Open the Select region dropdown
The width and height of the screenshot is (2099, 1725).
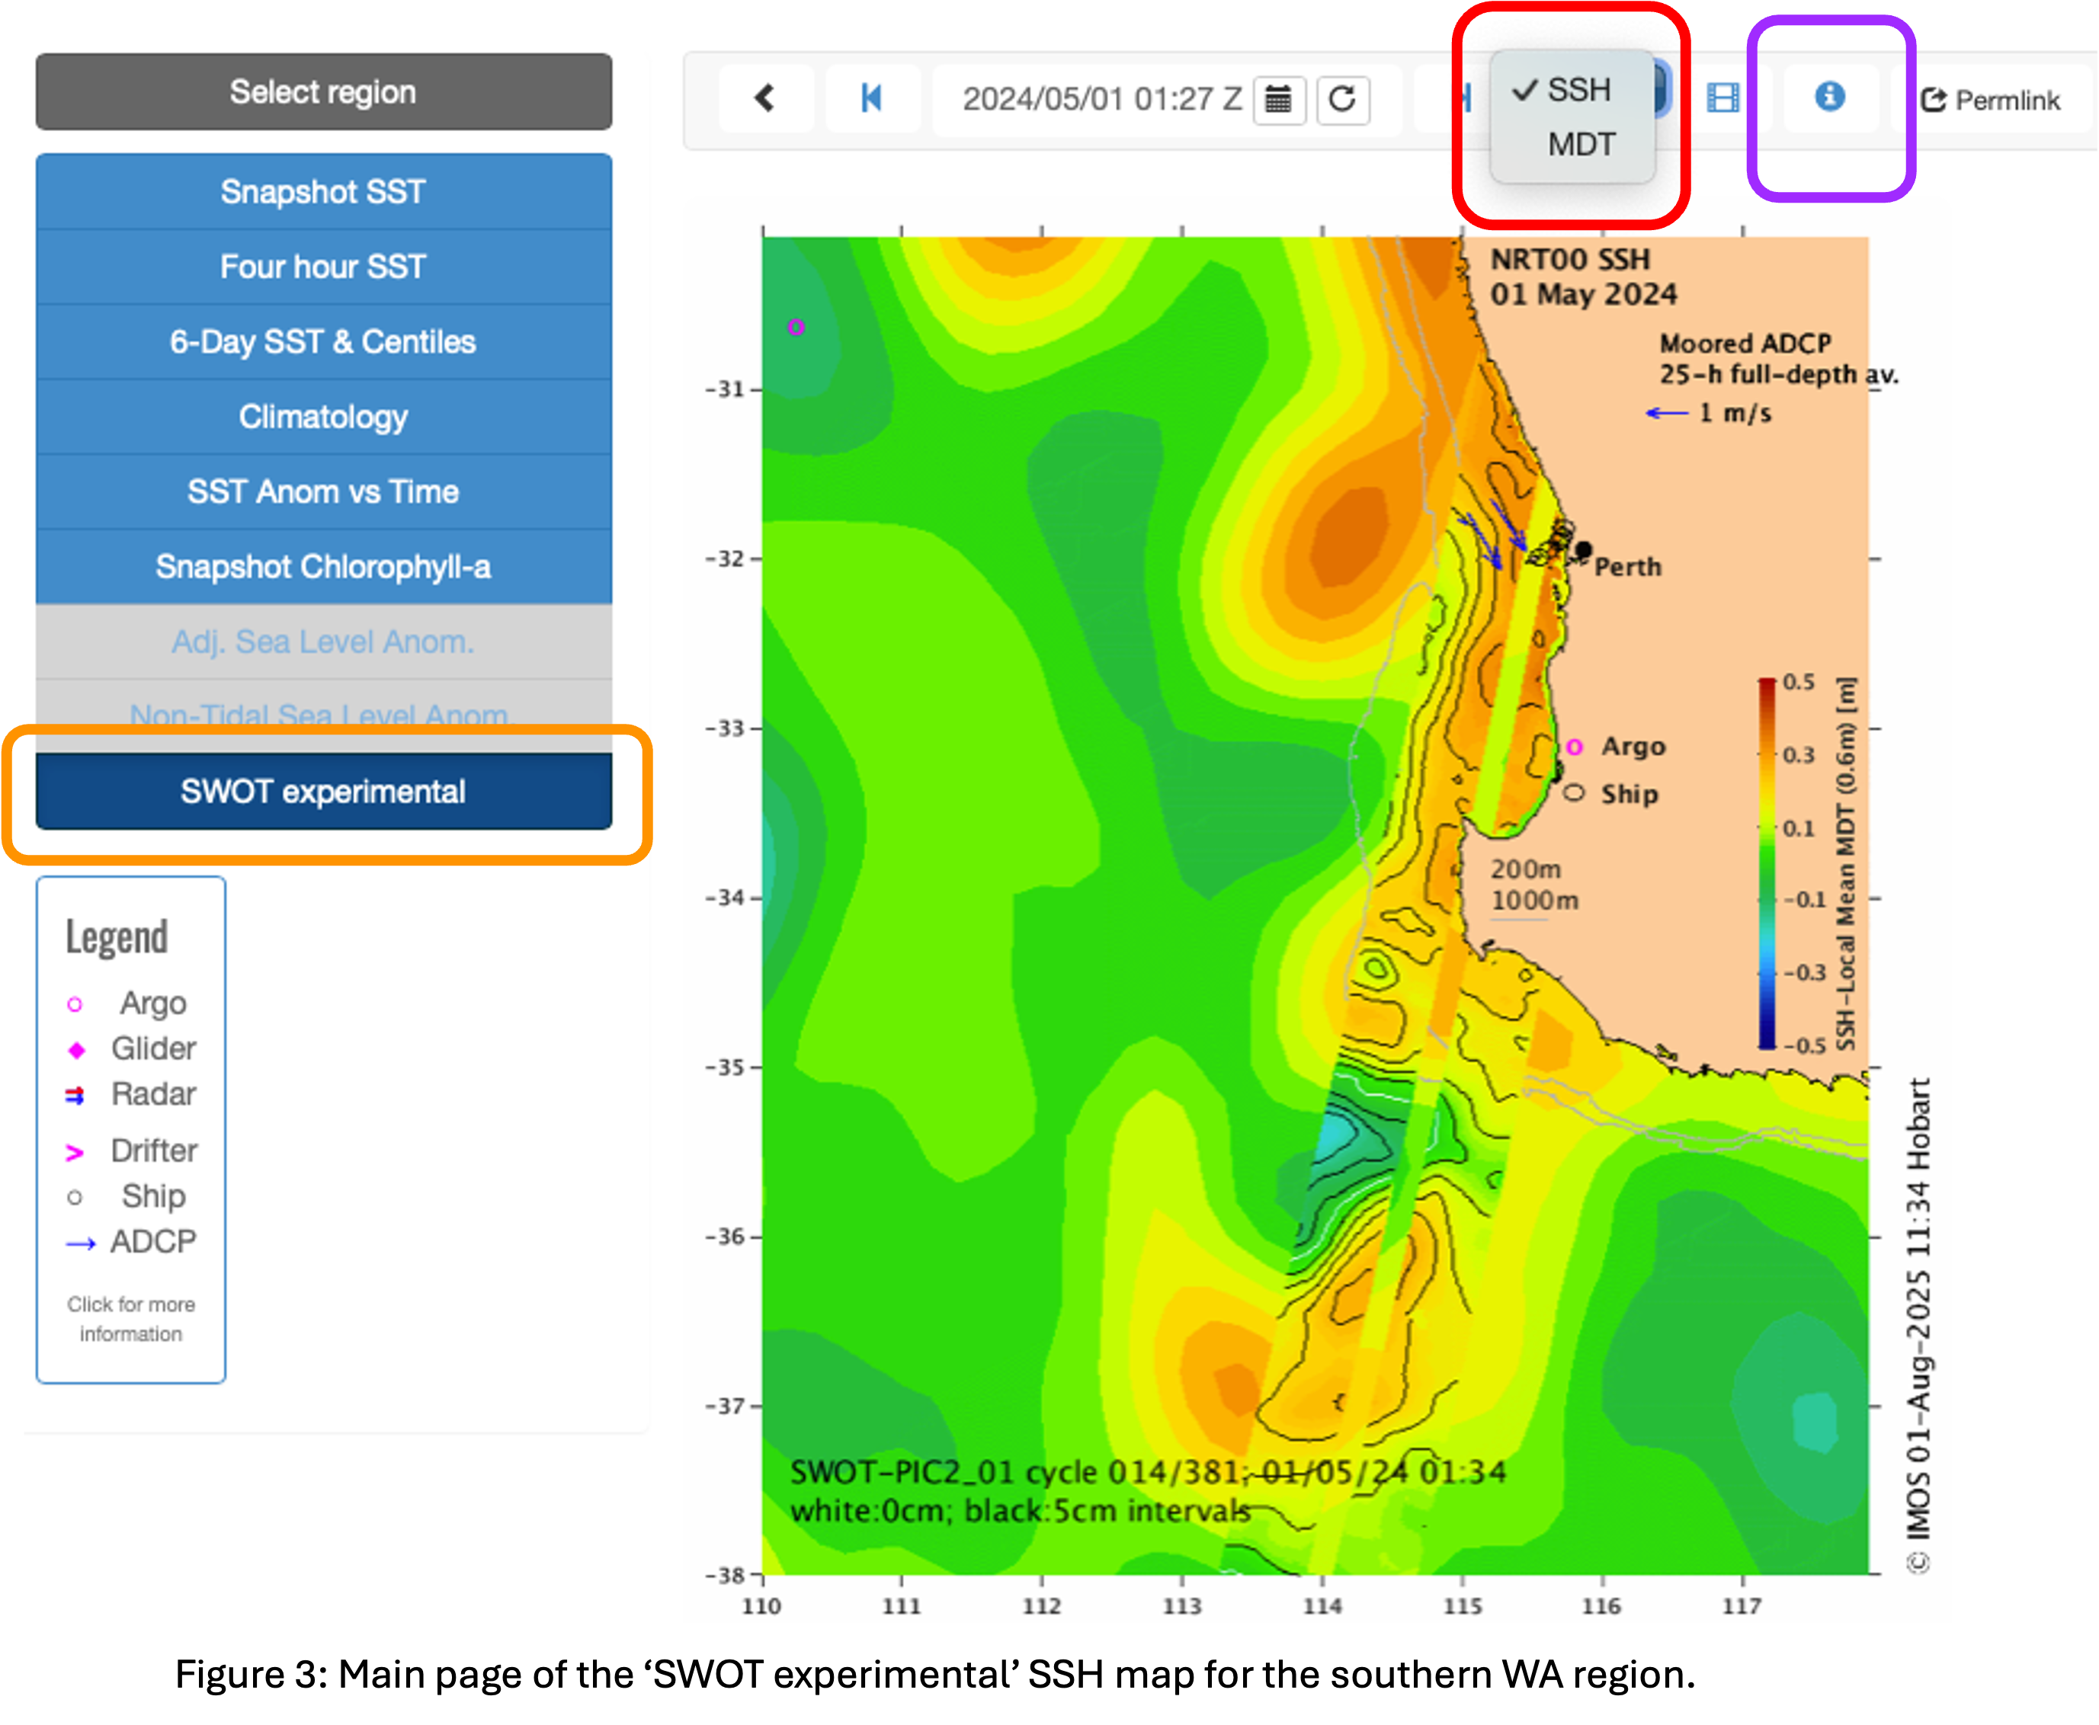[x=324, y=92]
